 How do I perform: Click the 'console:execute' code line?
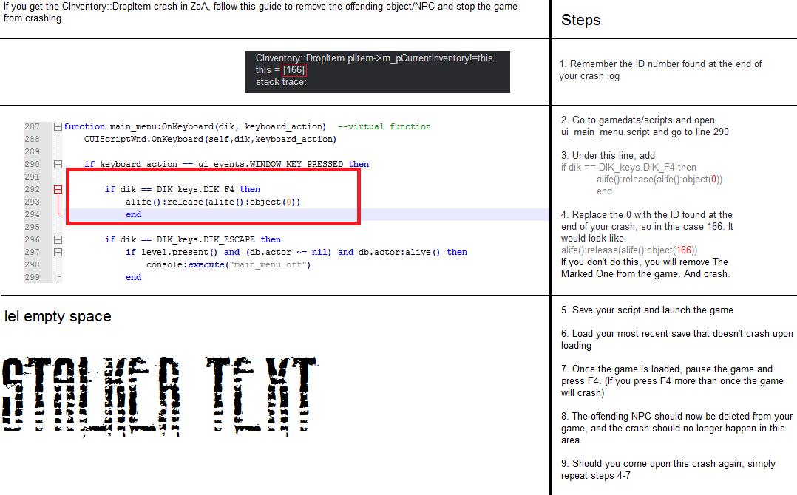click(228, 264)
